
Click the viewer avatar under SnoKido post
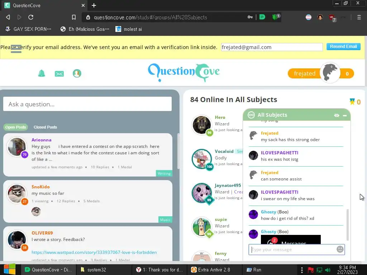point(36,212)
